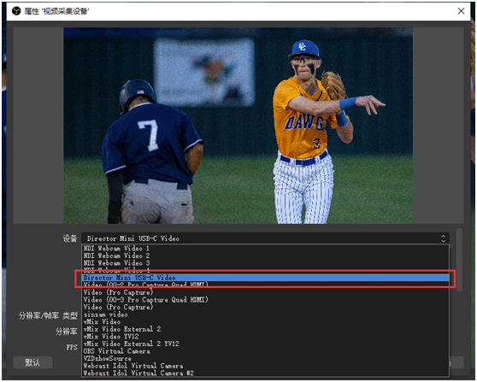Click the device combo box up-down arrows

coord(443,238)
